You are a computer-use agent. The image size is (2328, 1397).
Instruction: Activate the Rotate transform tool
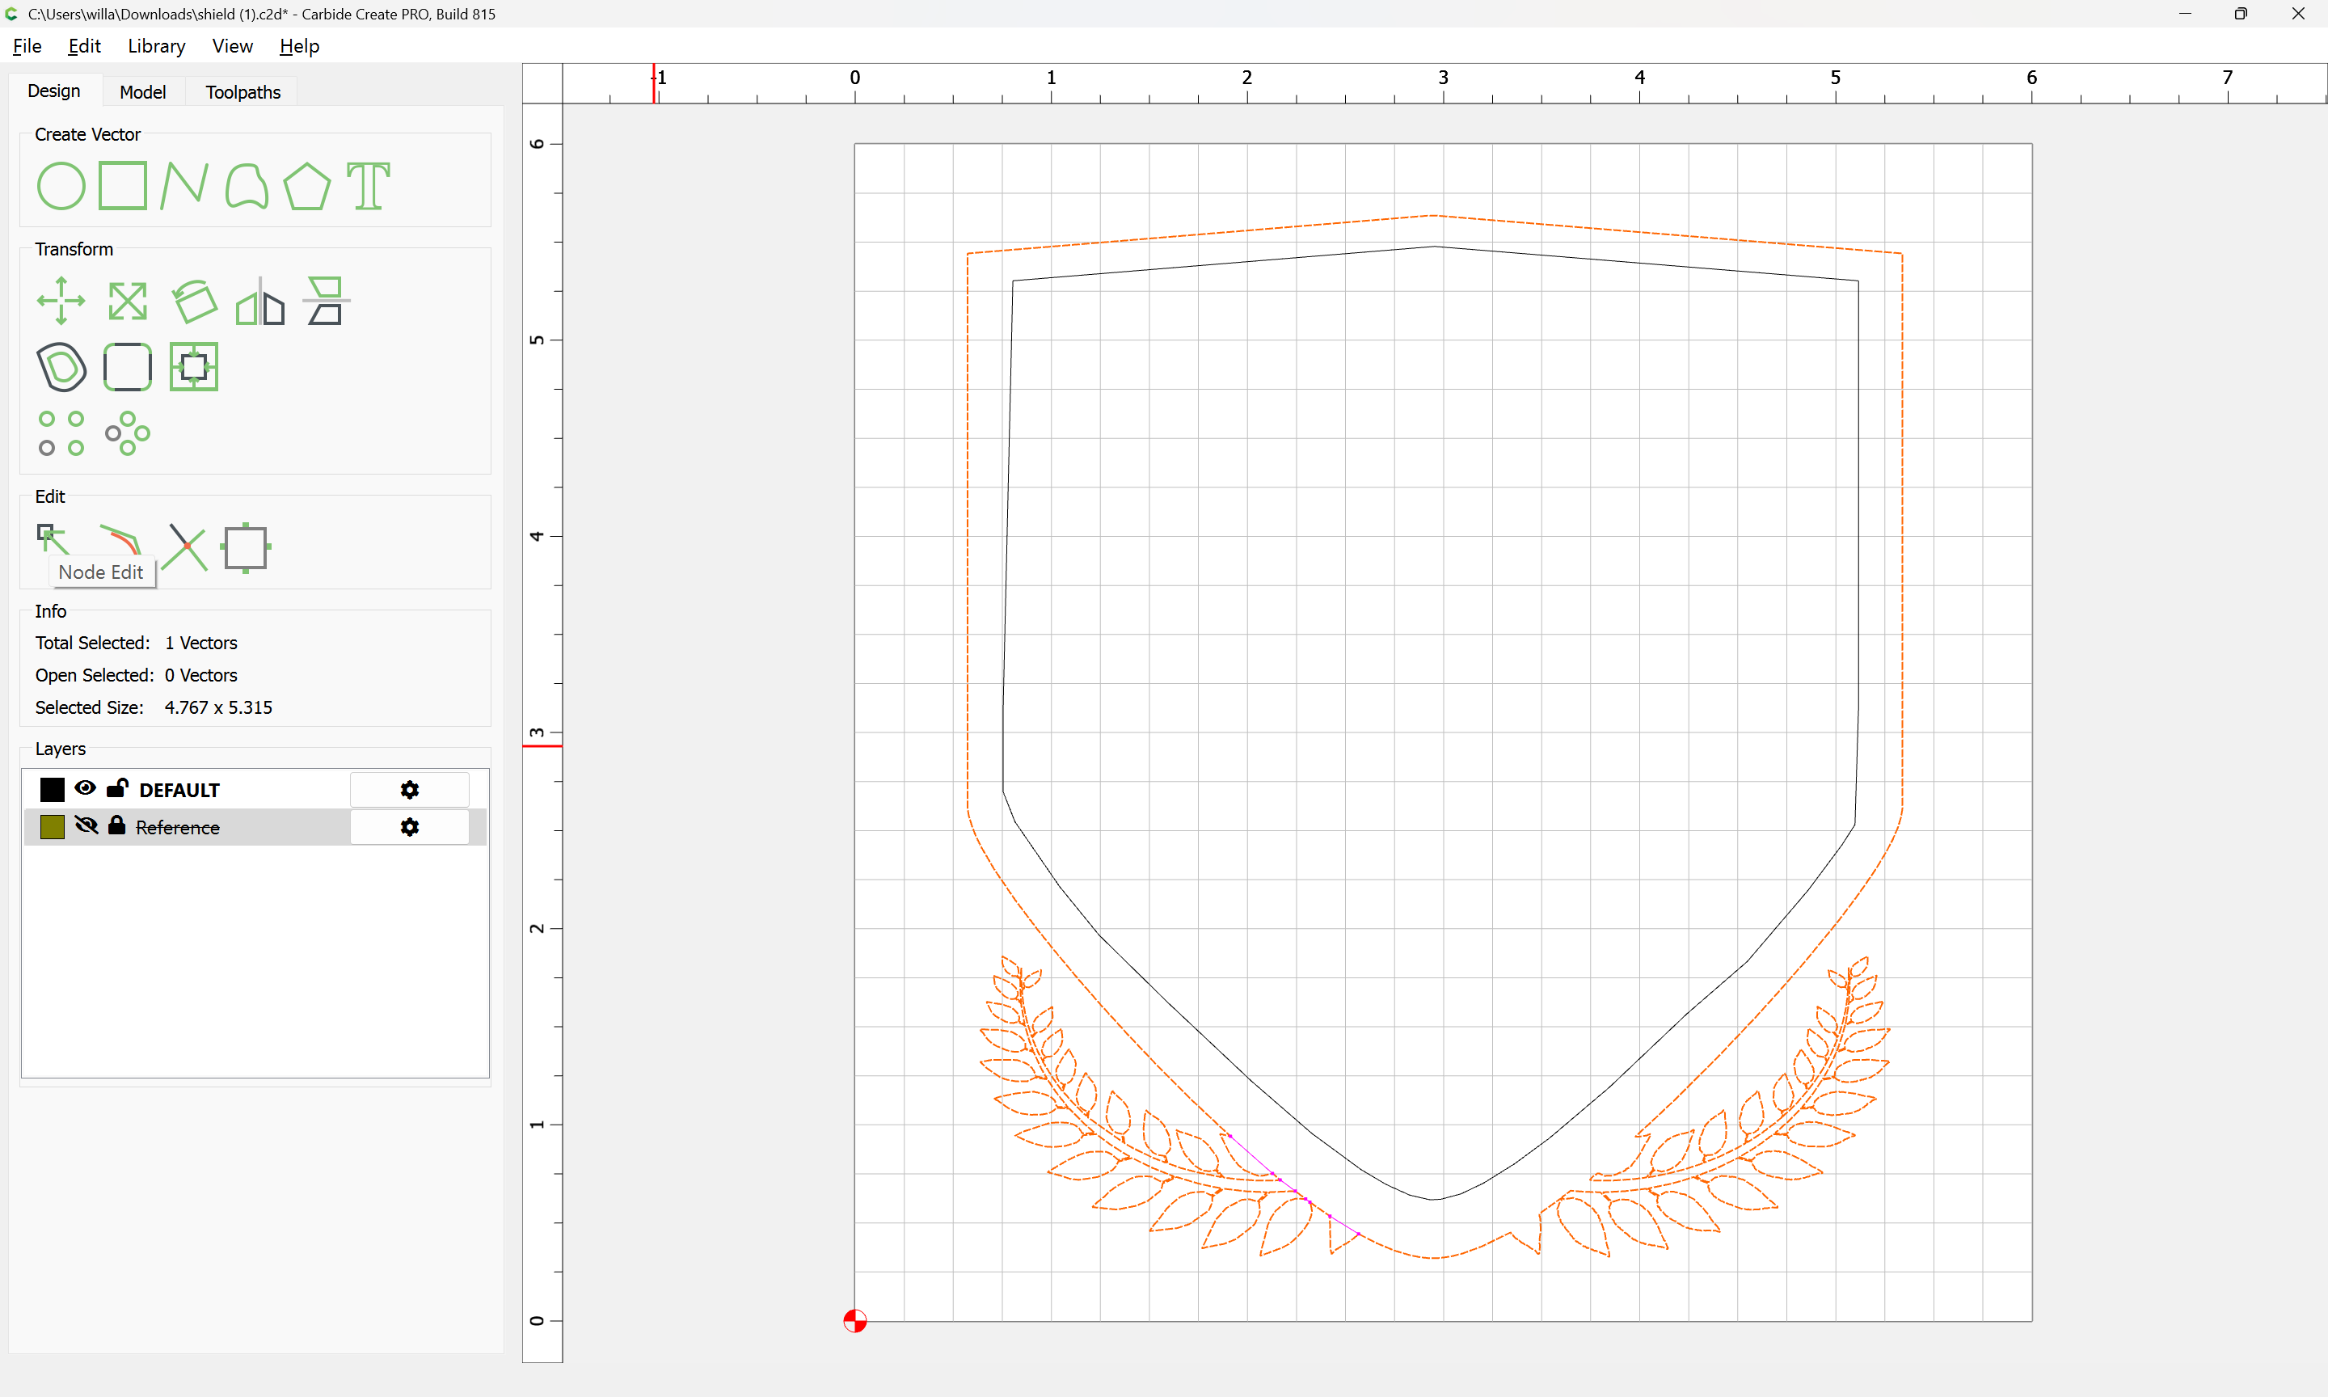pos(194,302)
